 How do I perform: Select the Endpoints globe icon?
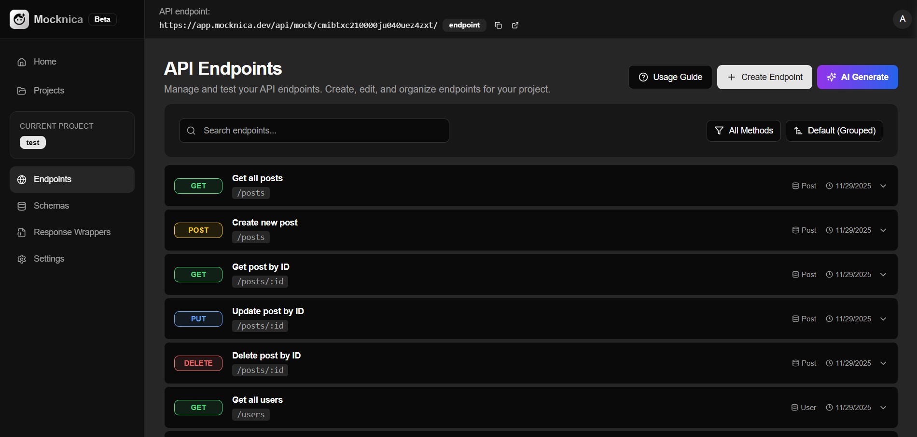tap(22, 179)
